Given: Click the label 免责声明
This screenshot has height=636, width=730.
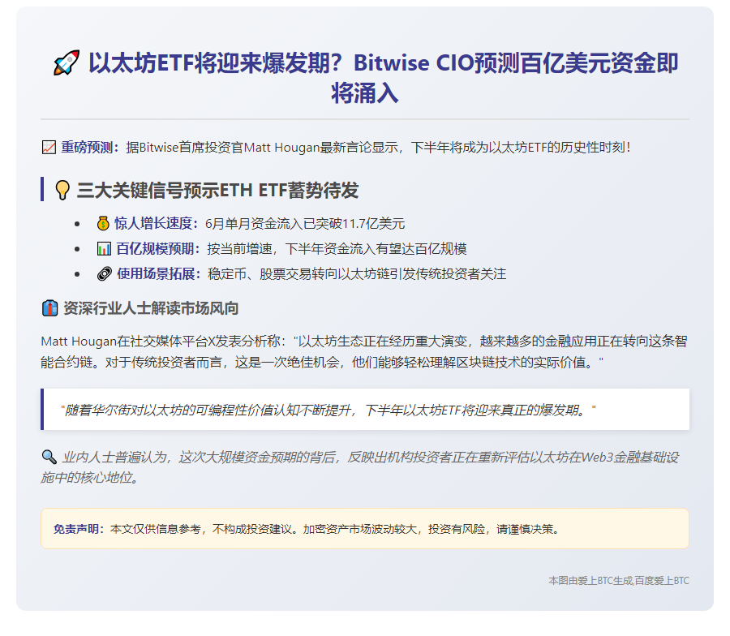Looking at the screenshot, I should [76, 529].
